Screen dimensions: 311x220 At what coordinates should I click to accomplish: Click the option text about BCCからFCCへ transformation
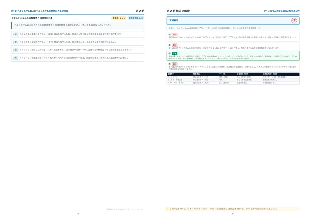pyautogui.click(x=74, y=58)
